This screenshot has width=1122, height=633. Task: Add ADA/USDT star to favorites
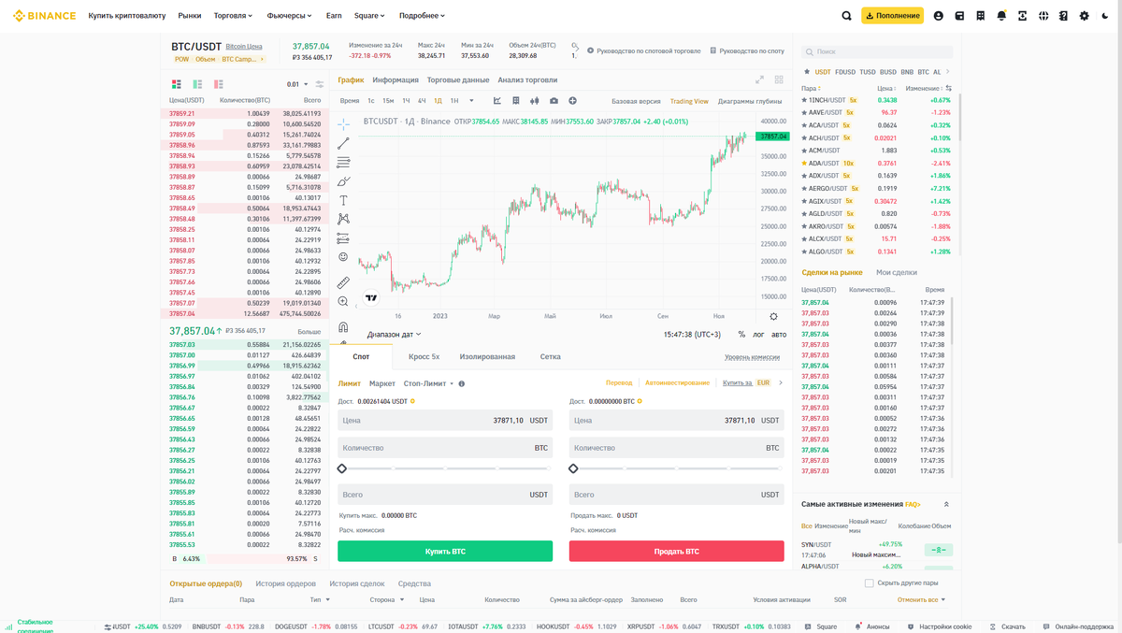pos(804,163)
